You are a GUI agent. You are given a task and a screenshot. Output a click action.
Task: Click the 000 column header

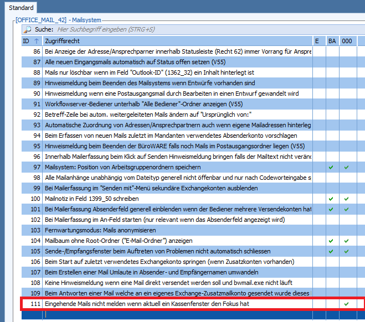(346, 41)
